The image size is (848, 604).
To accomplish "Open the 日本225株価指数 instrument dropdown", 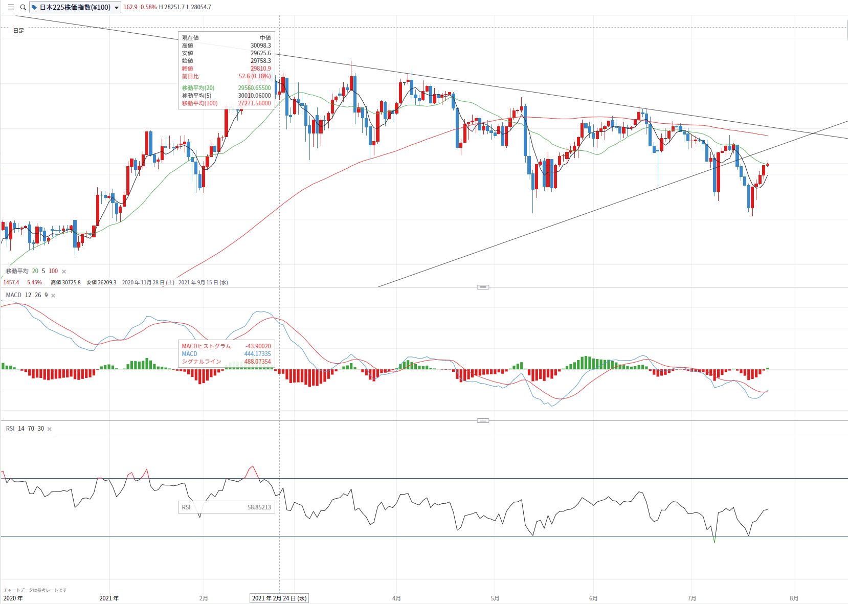I will [x=75, y=7].
